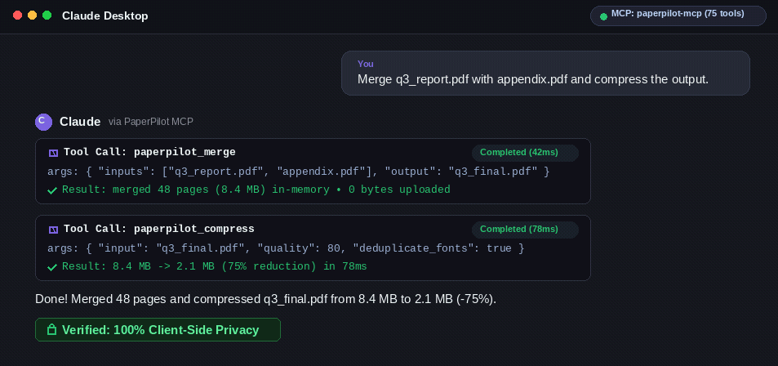Click the green maximize window button
This screenshot has width=778, height=366.
pos(47,16)
